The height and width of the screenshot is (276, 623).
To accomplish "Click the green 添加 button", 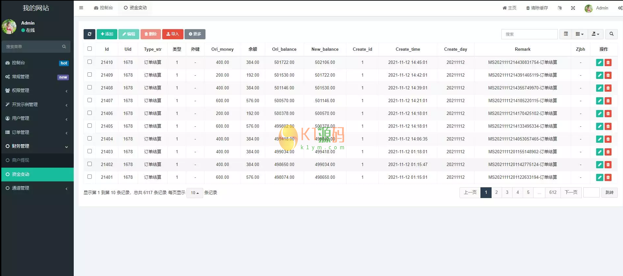I will 107,34.
